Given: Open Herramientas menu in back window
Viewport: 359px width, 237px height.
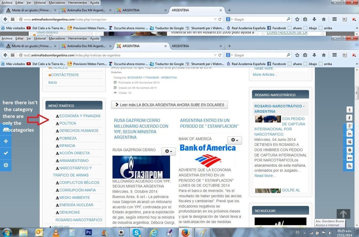Looking at the screenshot, I should pos(78,3).
